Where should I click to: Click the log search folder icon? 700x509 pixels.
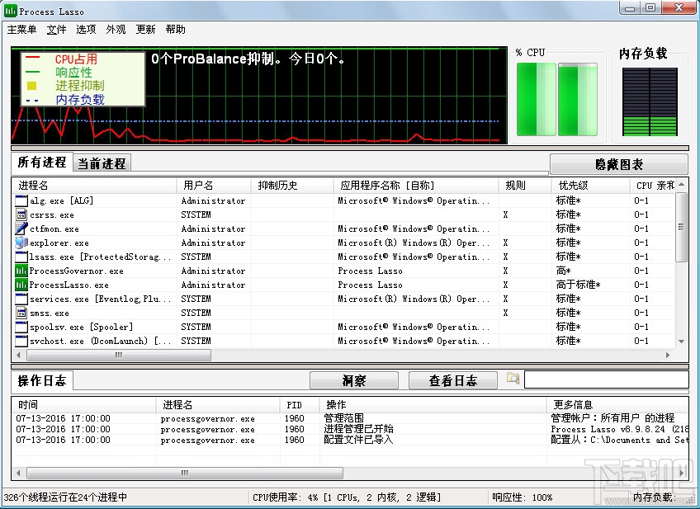tap(513, 379)
